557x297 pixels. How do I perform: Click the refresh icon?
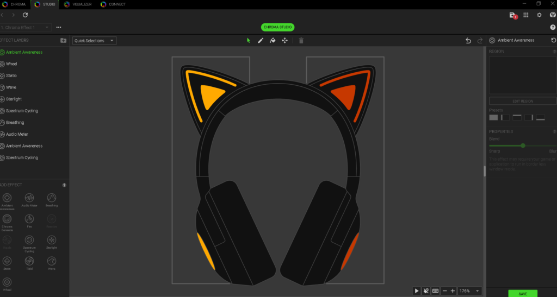pyautogui.click(x=25, y=15)
